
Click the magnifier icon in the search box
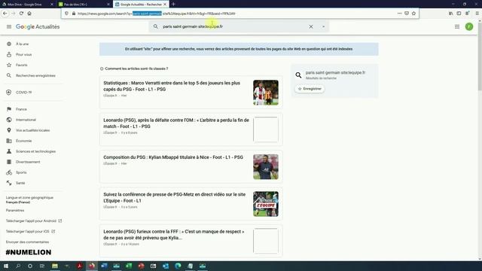156,26
